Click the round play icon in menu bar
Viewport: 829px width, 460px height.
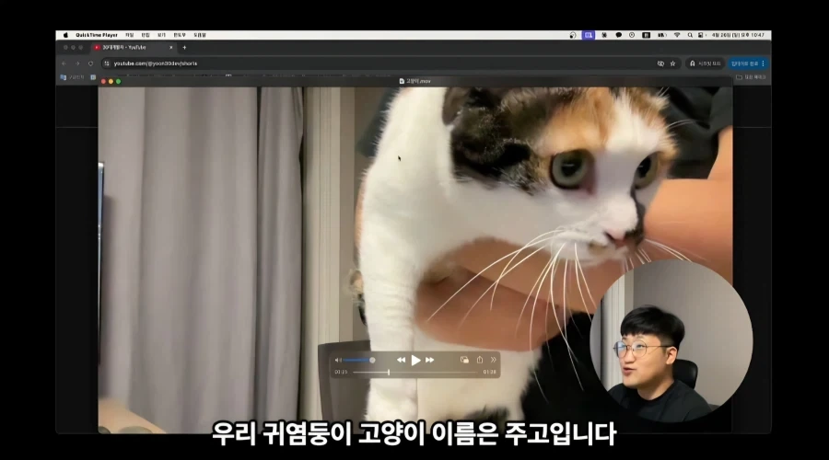point(632,35)
